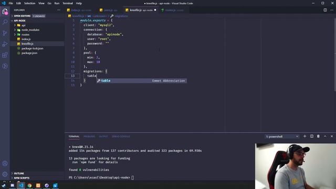Open the Extensions view
This screenshot has width=336, height=189.
tap(5, 55)
